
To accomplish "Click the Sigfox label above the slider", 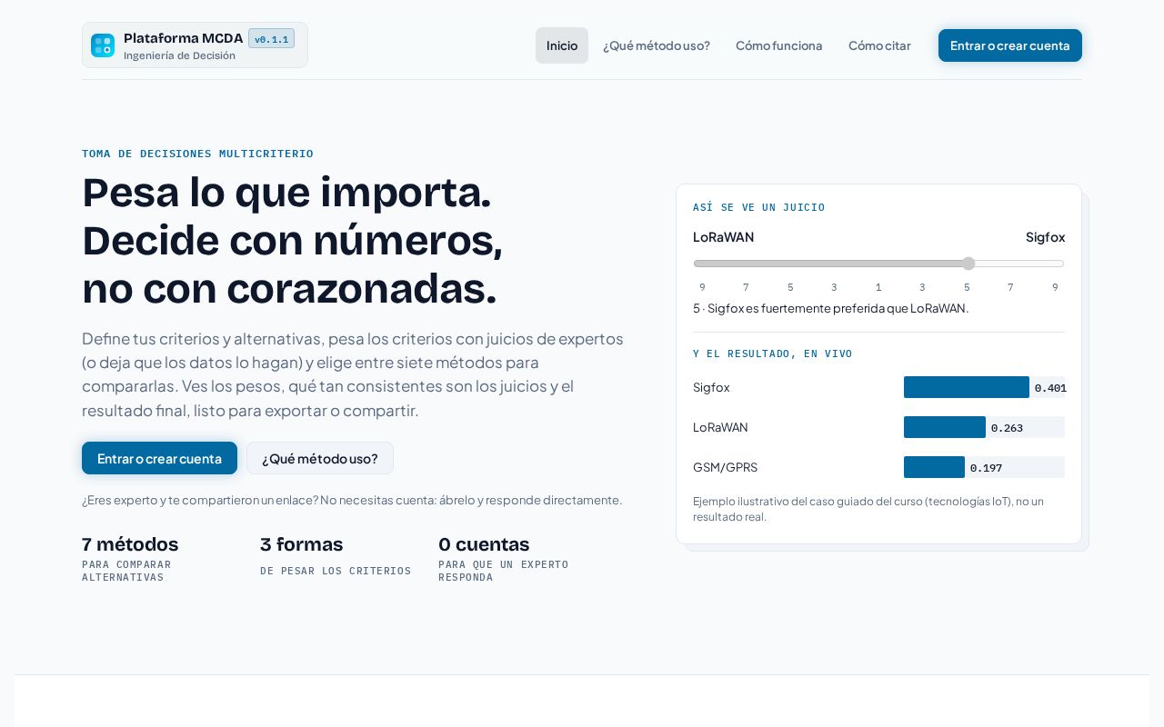I will [1045, 237].
